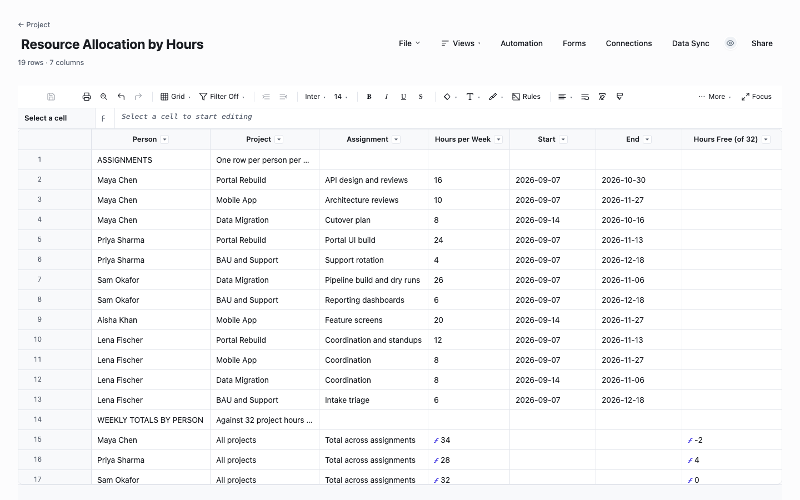Open the highlighter brush tool
Image resolution: width=800 pixels, height=500 pixels.
(496, 97)
